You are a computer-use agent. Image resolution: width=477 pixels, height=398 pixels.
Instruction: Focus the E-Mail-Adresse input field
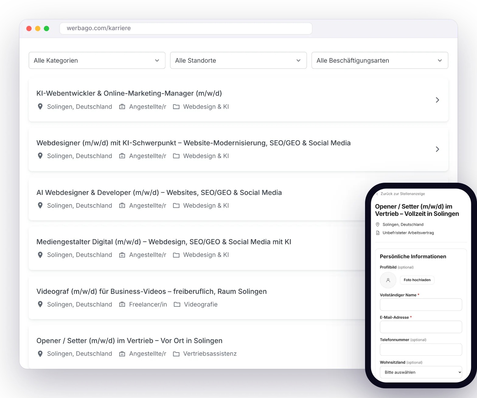coord(421,327)
